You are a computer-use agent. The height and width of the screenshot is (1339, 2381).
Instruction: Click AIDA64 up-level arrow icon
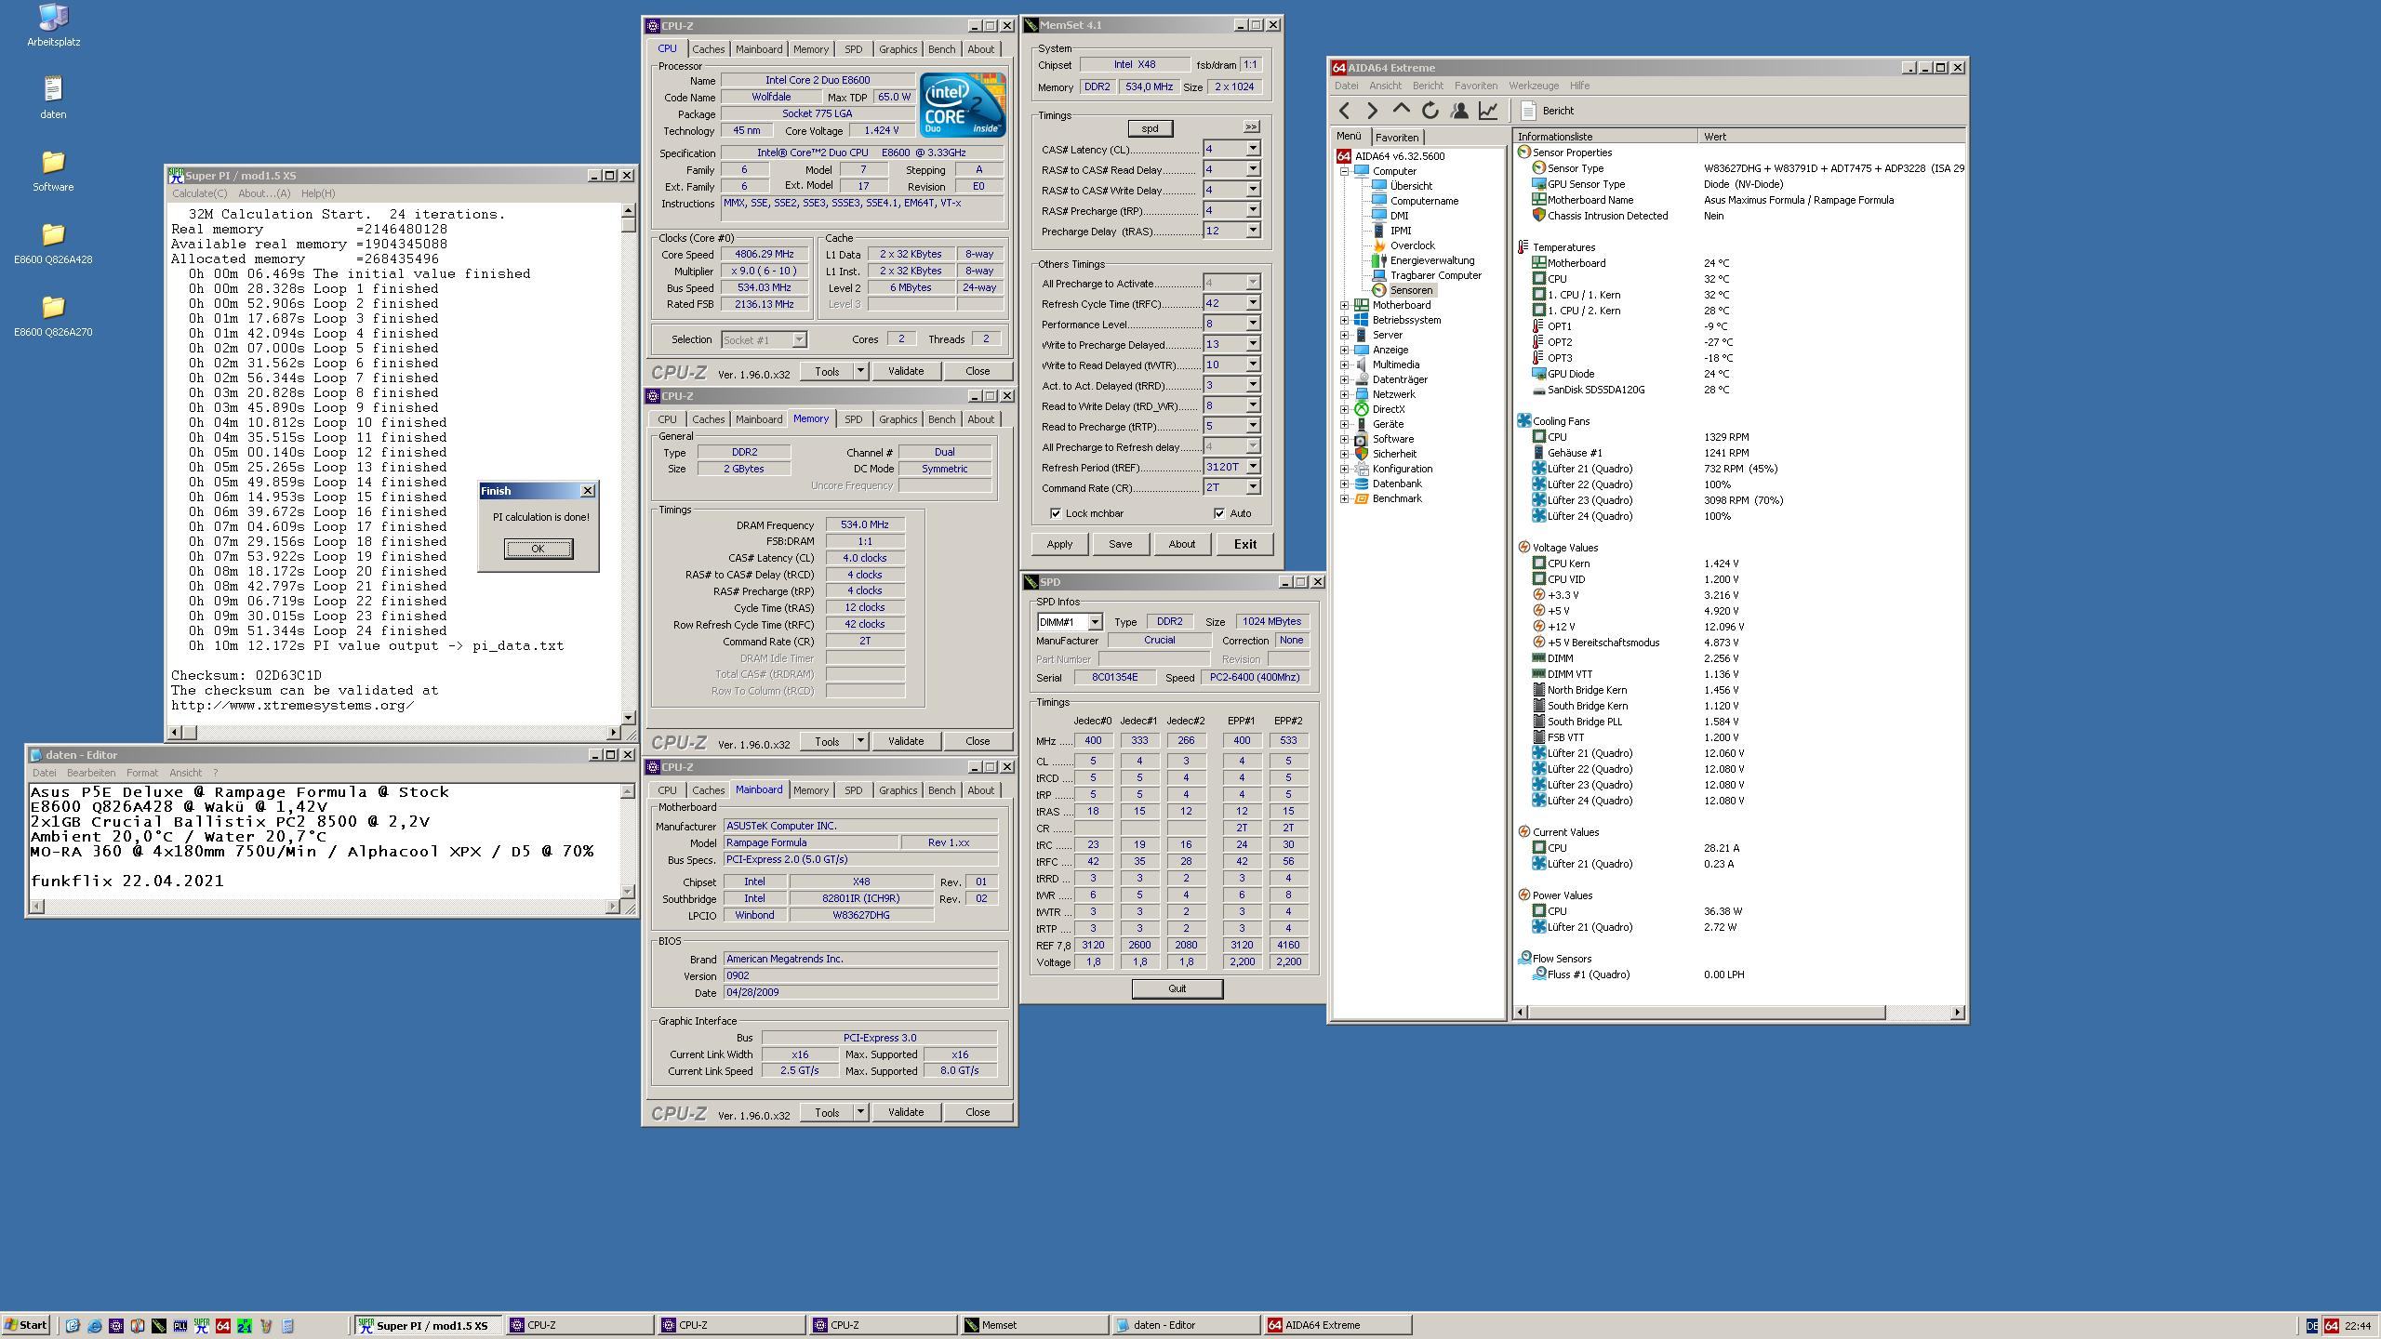tap(1401, 111)
